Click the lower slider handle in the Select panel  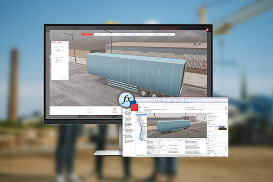tap(57, 61)
